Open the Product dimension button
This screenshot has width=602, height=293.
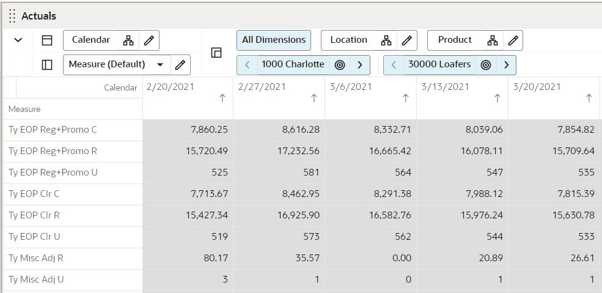point(455,40)
